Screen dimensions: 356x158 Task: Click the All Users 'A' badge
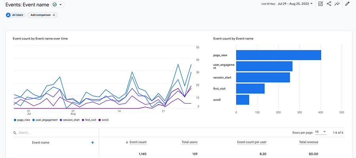point(8,15)
